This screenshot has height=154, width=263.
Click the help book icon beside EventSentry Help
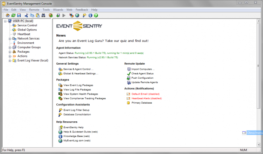coord(60,127)
